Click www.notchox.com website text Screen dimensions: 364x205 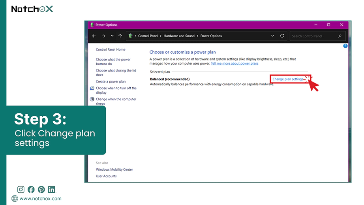tap(40, 199)
